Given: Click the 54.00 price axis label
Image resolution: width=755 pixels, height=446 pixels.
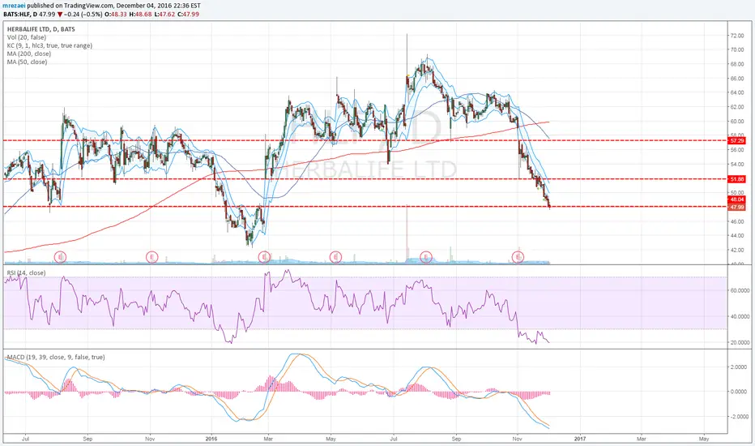Looking at the screenshot, I should (736, 165).
